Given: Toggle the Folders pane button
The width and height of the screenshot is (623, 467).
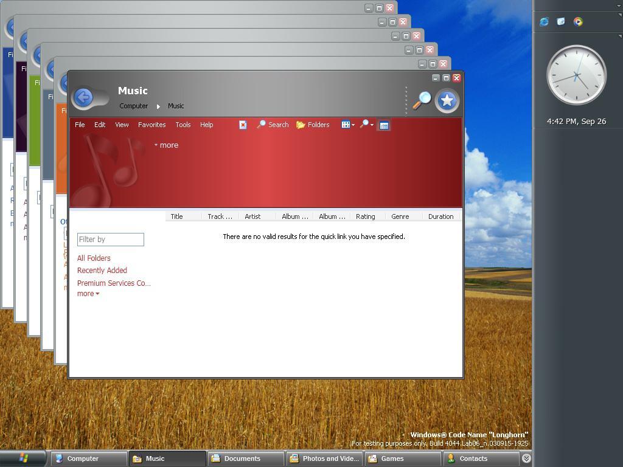Looking at the screenshot, I should pos(313,125).
